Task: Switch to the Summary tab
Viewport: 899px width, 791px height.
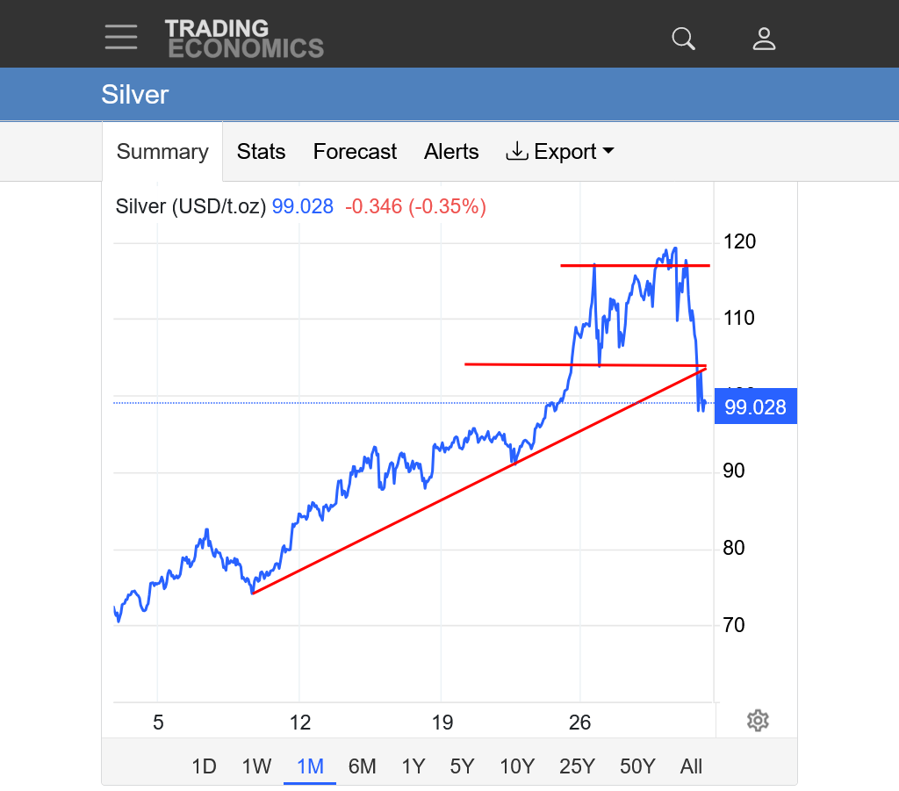Action: 162,152
